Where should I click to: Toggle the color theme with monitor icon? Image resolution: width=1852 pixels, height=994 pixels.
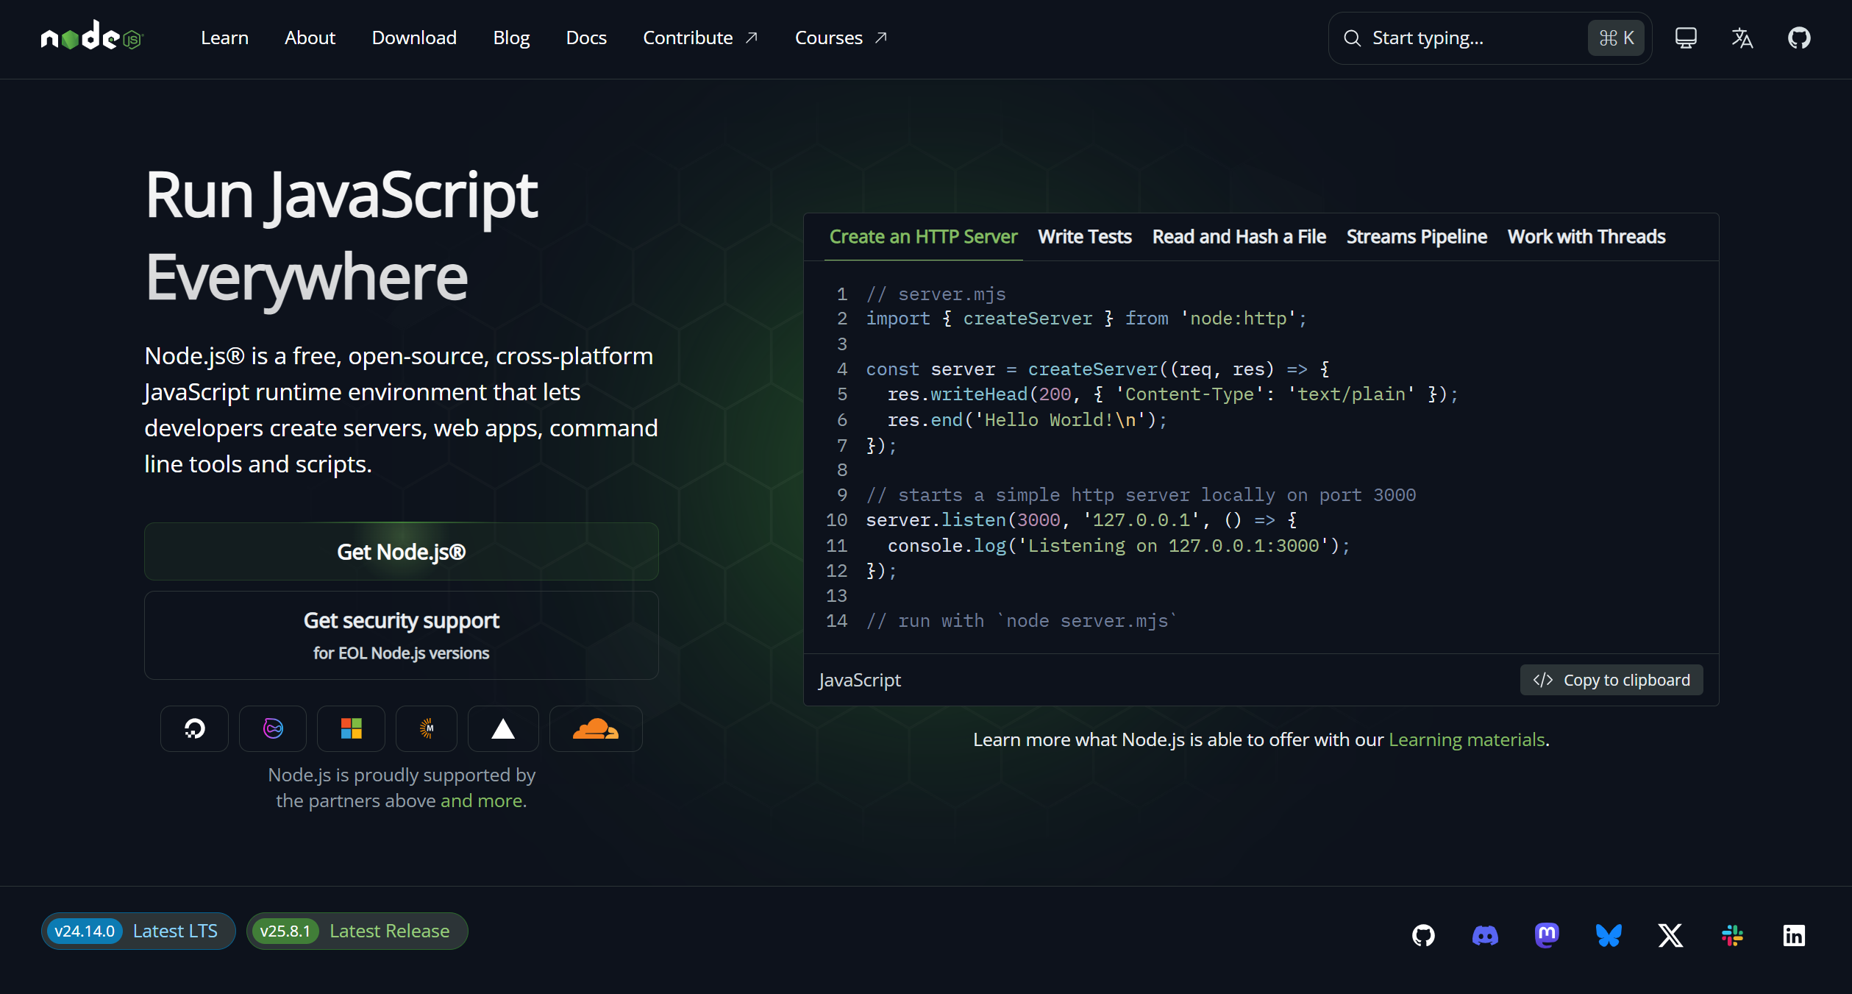pos(1685,38)
